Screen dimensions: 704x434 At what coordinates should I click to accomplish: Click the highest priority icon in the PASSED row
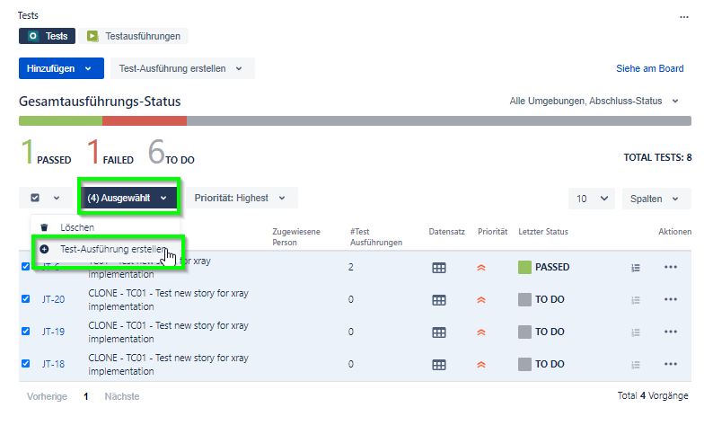pyautogui.click(x=481, y=268)
